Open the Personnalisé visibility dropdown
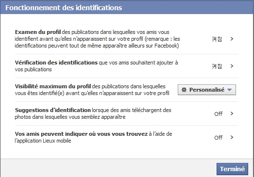The image size is (254, 177). tap(207, 90)
